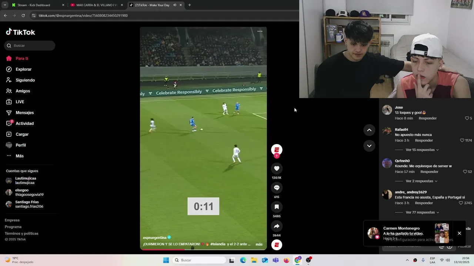This screenshot has height=266, width=474.
Task: Like andre_andrey2629's comment
Action: tap(461, 203)
